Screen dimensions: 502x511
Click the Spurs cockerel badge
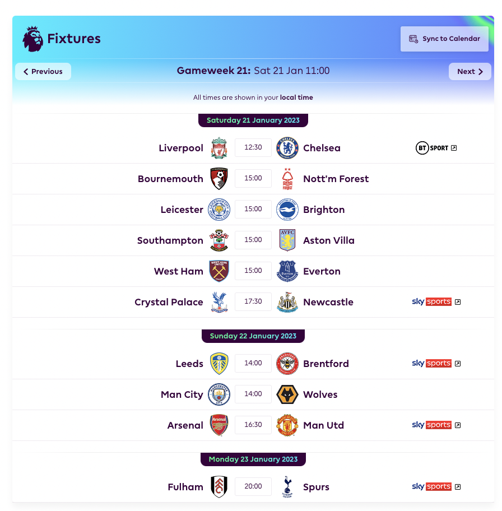pyautogui.click(x=287, y=486)
